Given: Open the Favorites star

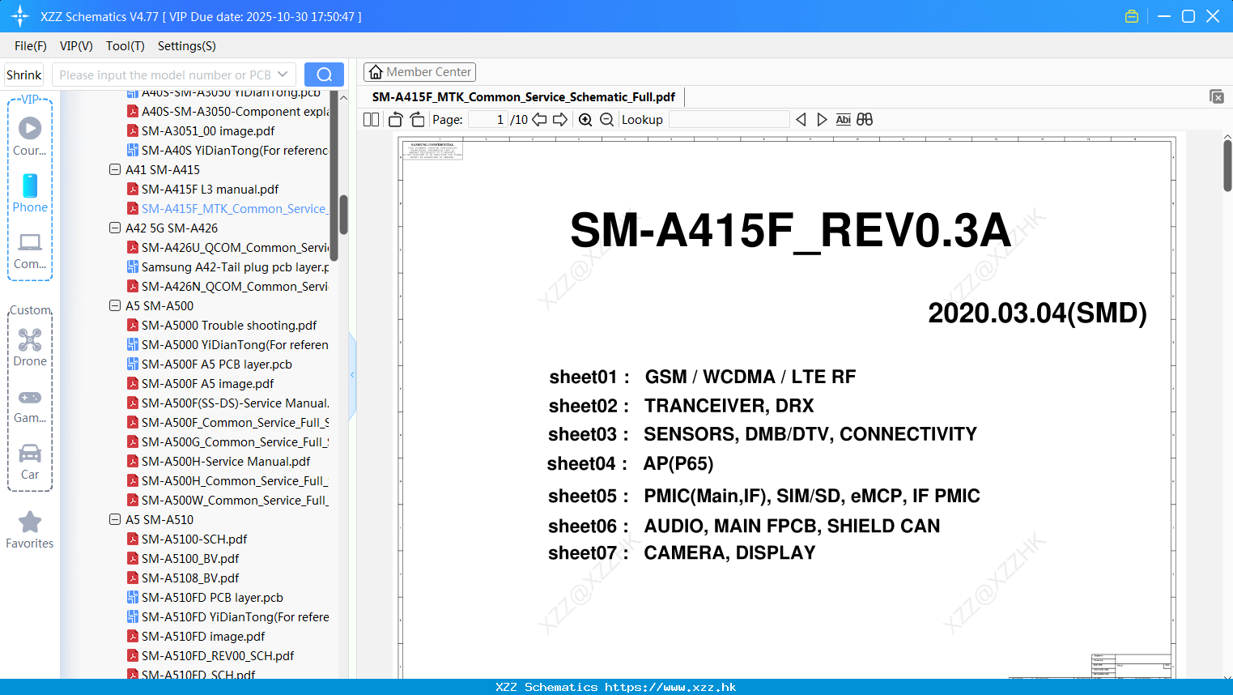Looking at the screenshot, I should pos(30,531).
